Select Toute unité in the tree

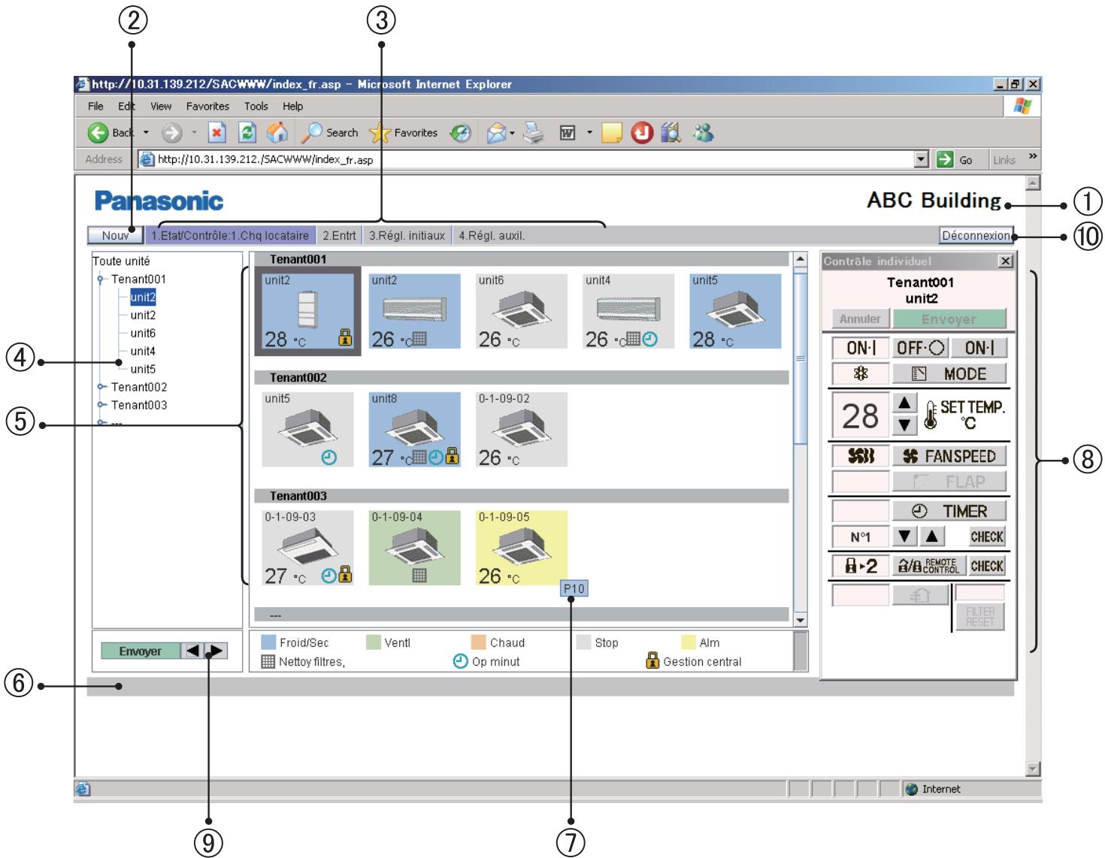[x=121, y=261]
